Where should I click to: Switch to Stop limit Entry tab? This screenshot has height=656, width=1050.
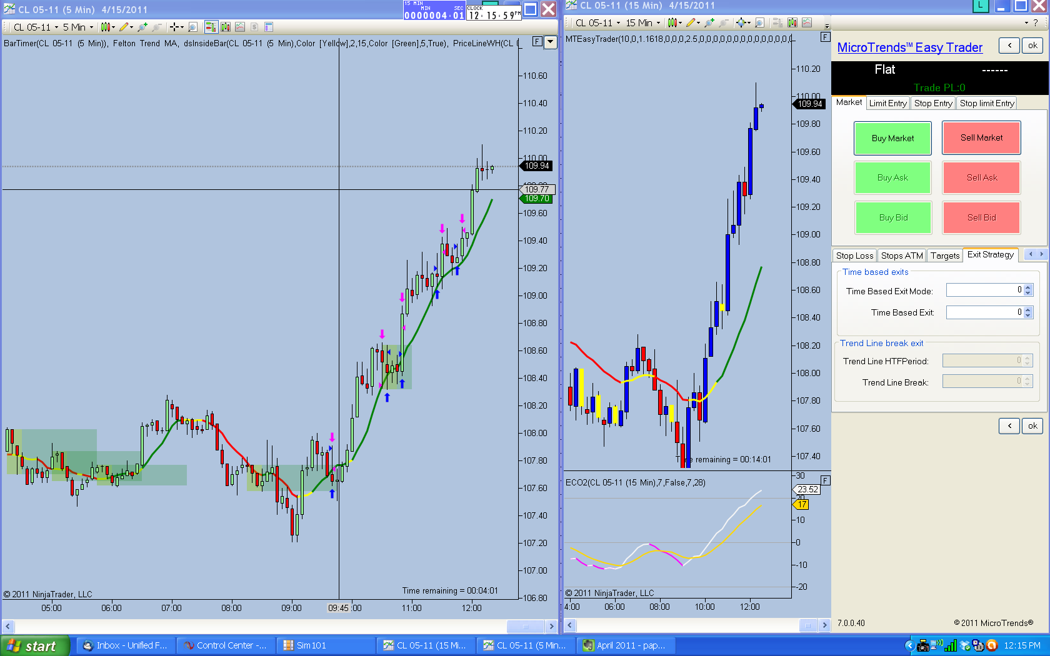pyautogui.click(x=987, y=103)
